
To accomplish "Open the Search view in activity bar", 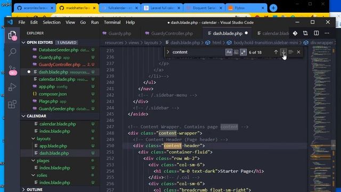I will coord(12,52).
